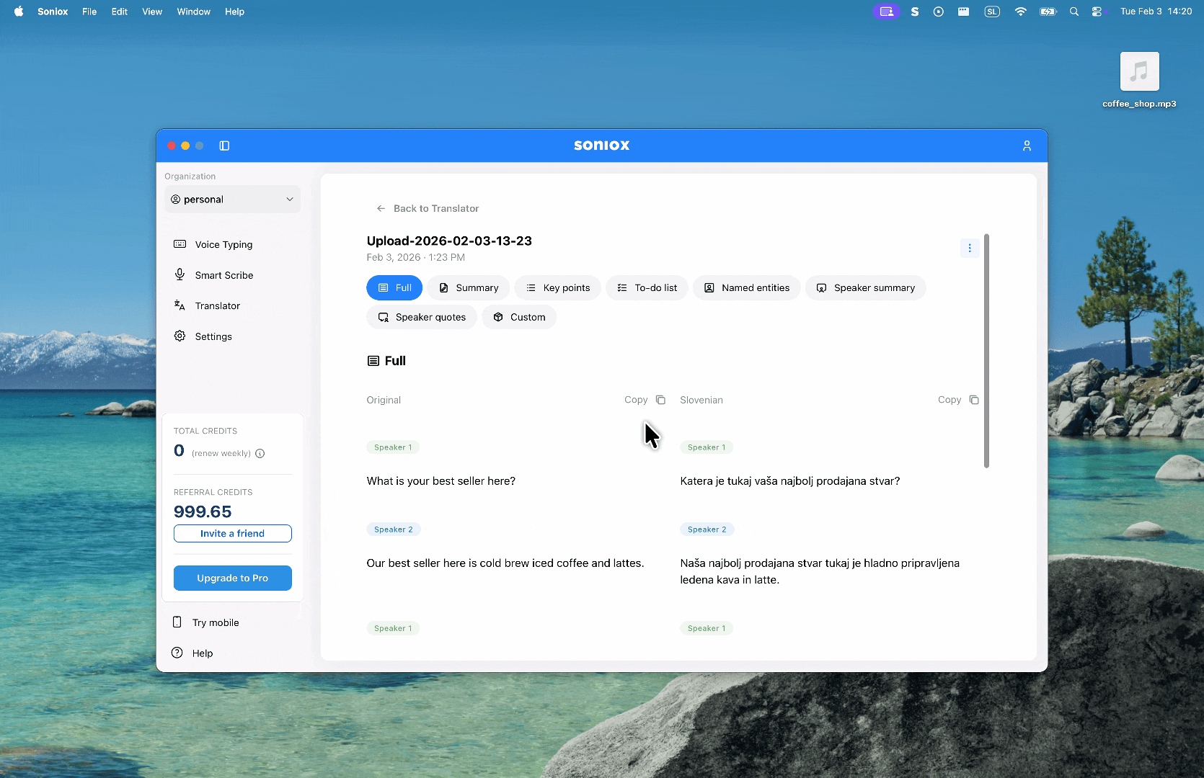Select the Key points tab
Viewport: 1204px width, 778px height.
pyautogui.click(x=557, y=288)
